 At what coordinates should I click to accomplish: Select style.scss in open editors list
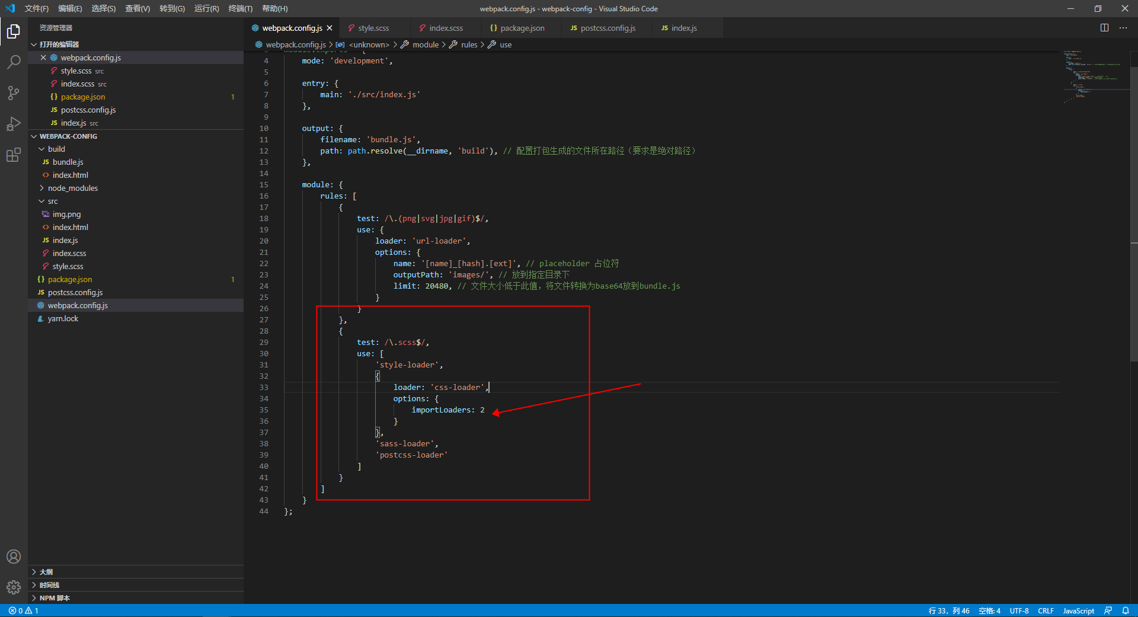click(x=136, y=71)
